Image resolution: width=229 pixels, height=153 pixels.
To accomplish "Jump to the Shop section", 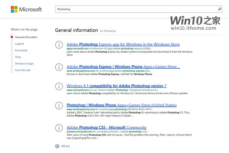I will tap(18, 57).
